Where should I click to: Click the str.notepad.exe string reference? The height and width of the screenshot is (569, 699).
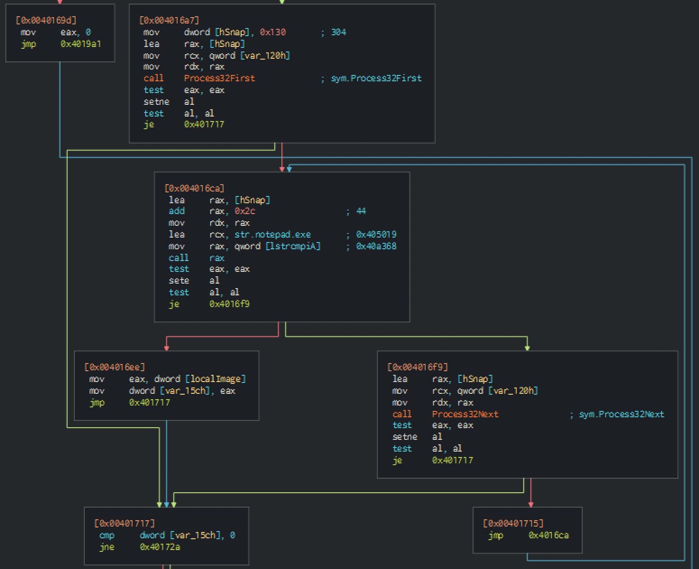click(x=272, y=234)
